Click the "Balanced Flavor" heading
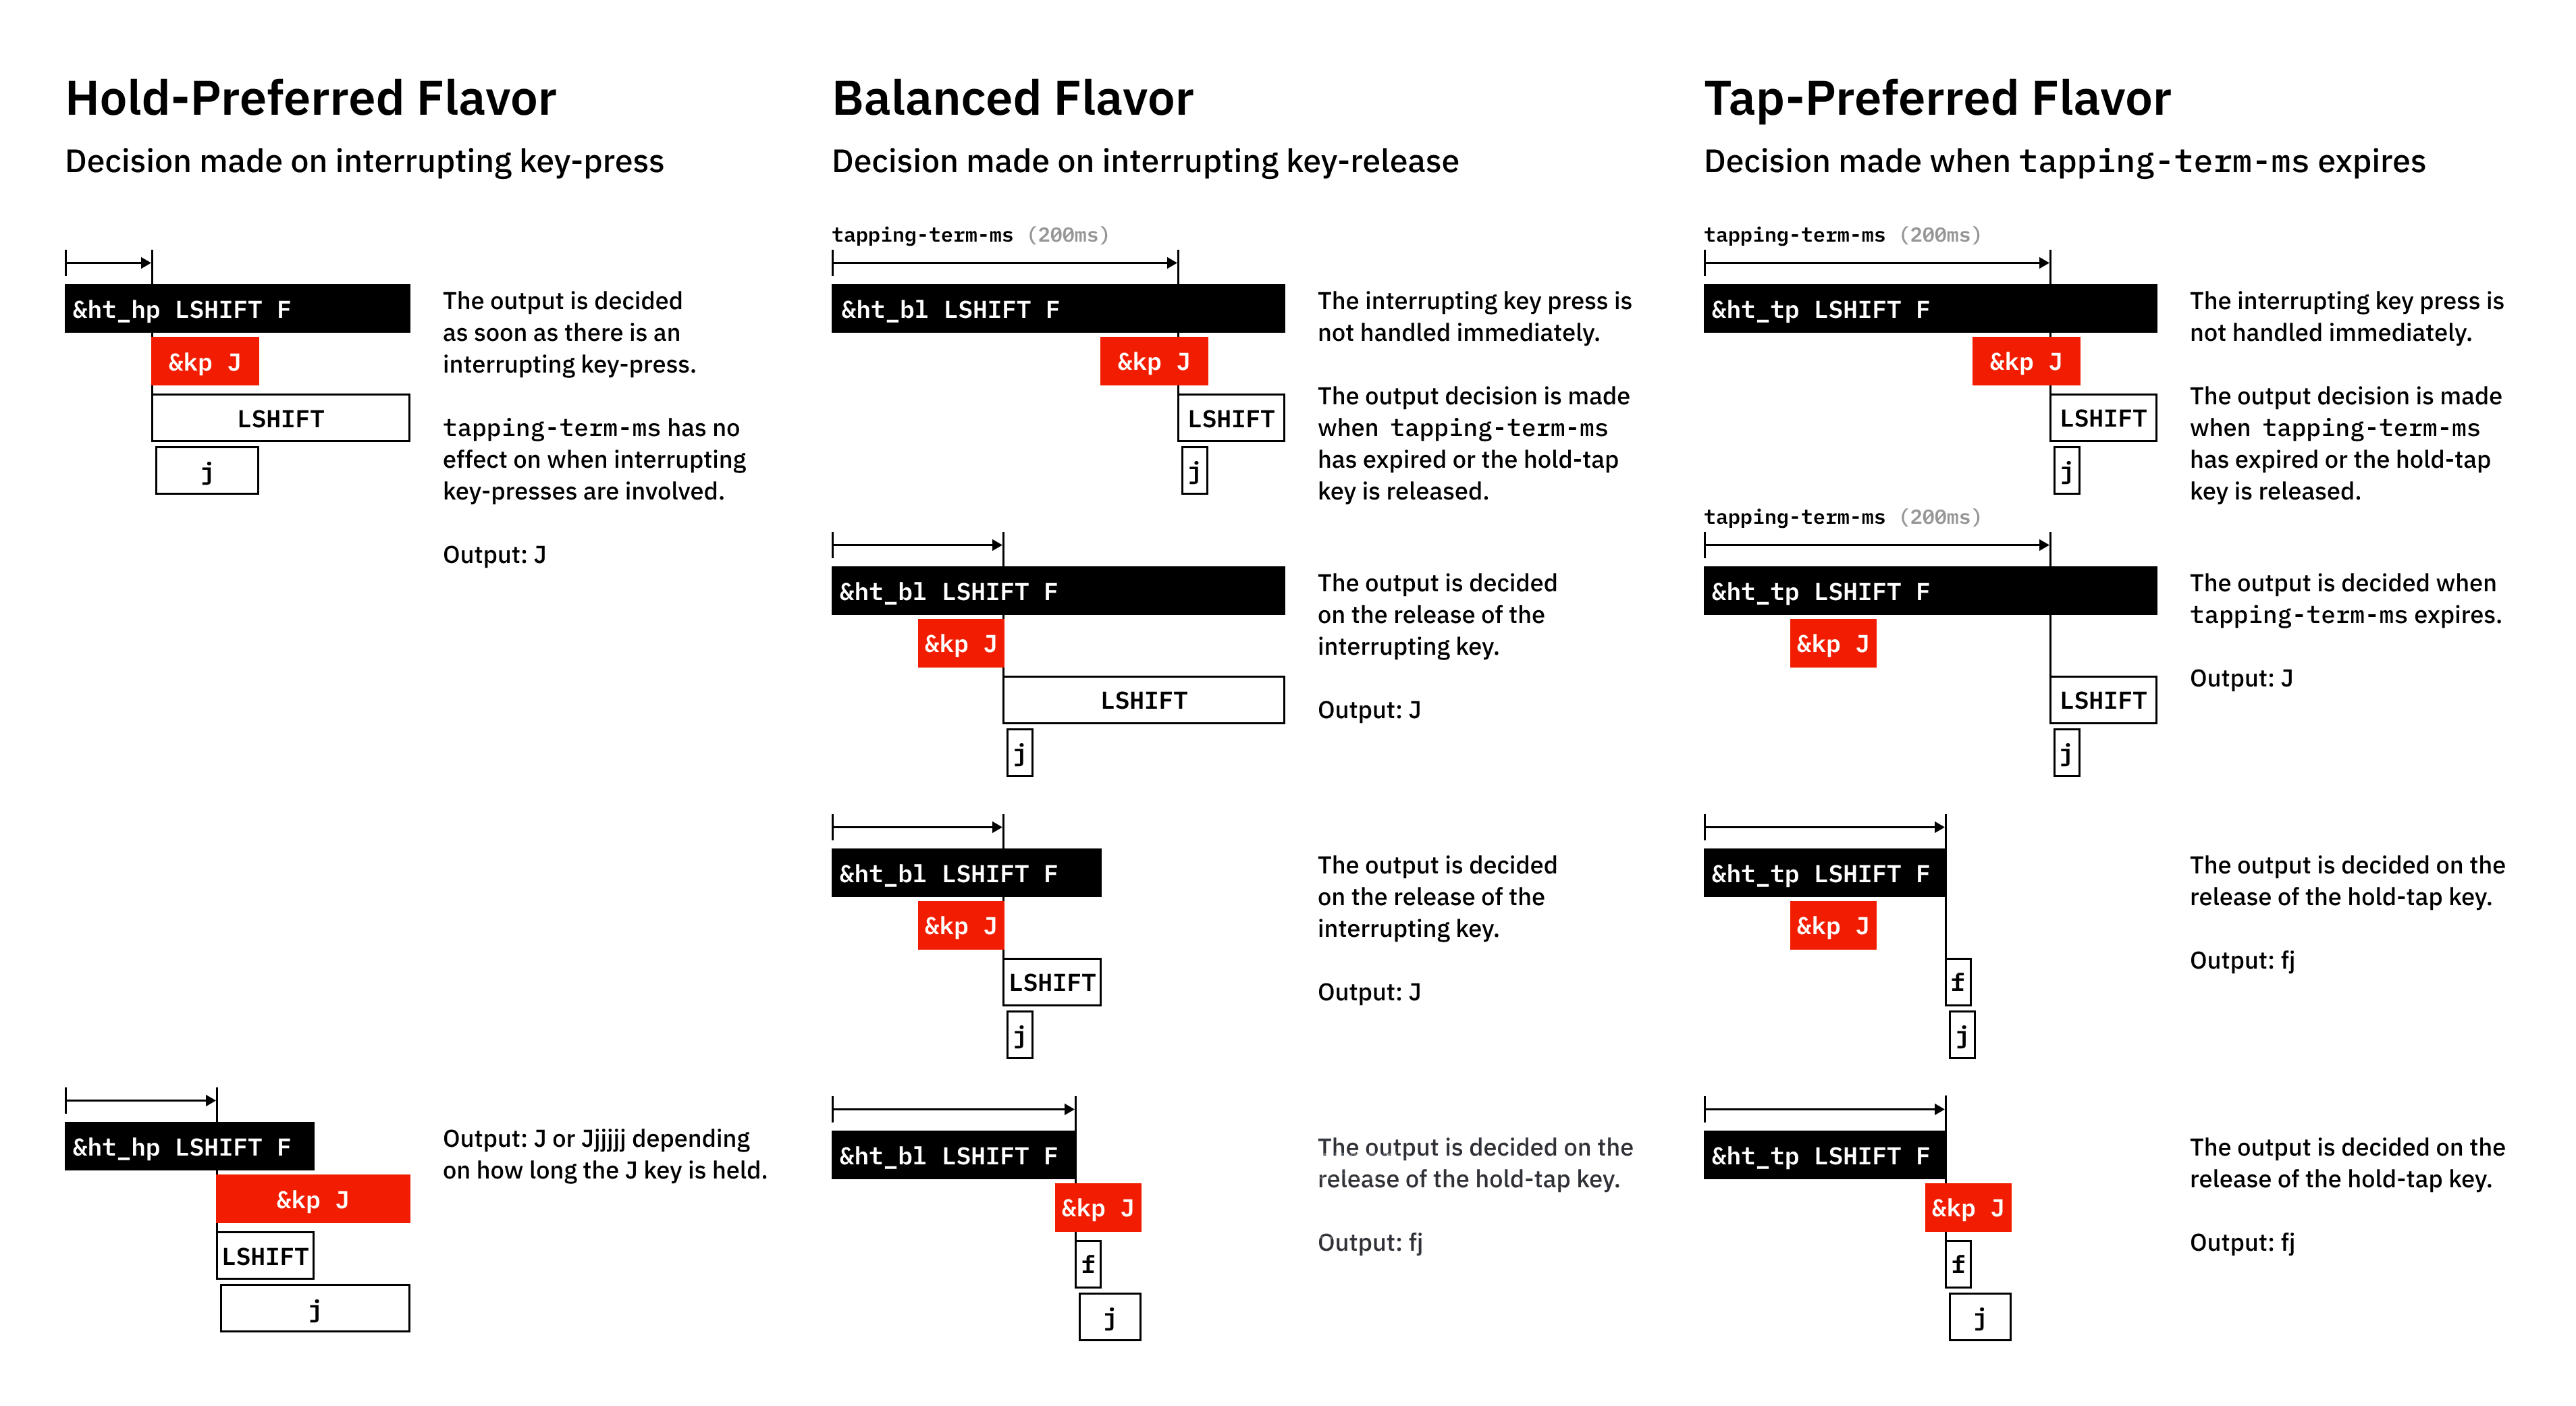Image resolution: width=2576 pixels, height=1406 pixels. point(1012,99)
